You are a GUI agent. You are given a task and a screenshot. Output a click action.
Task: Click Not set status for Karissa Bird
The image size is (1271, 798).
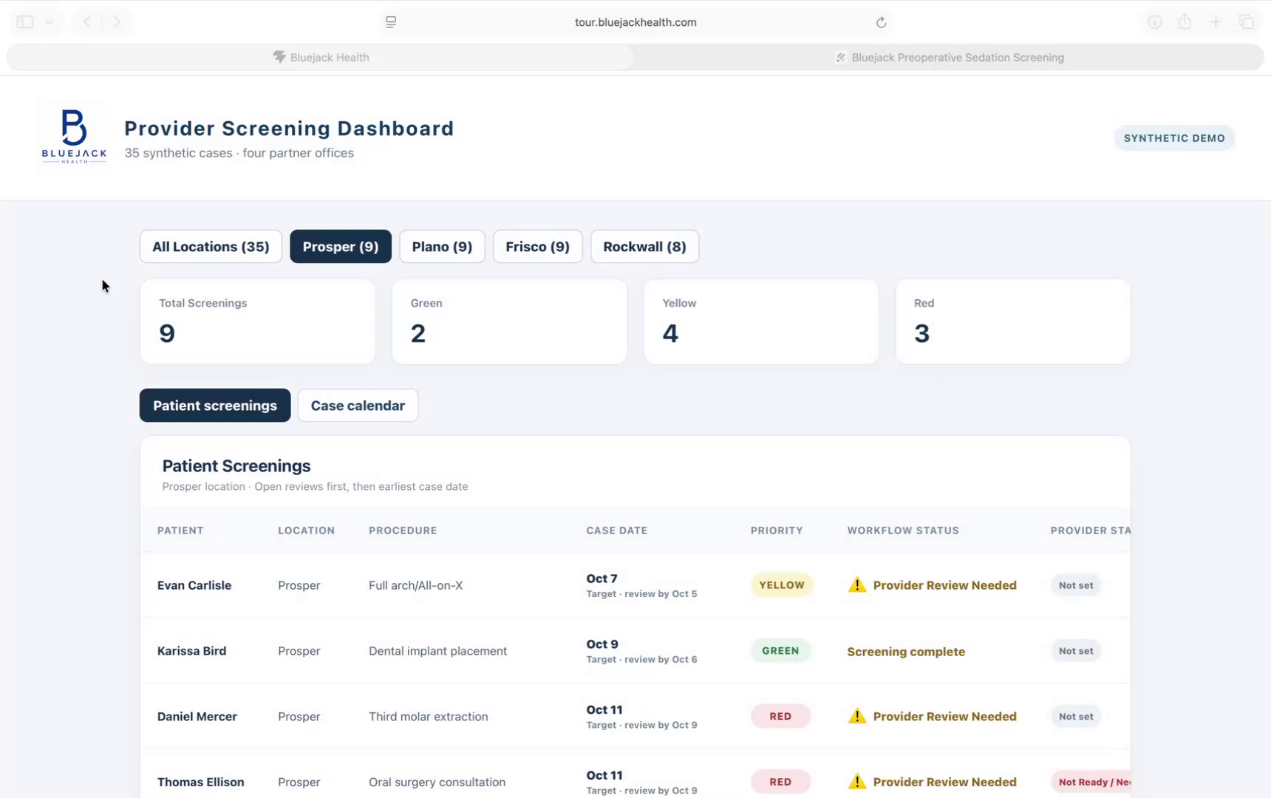tap(1076, 651)
